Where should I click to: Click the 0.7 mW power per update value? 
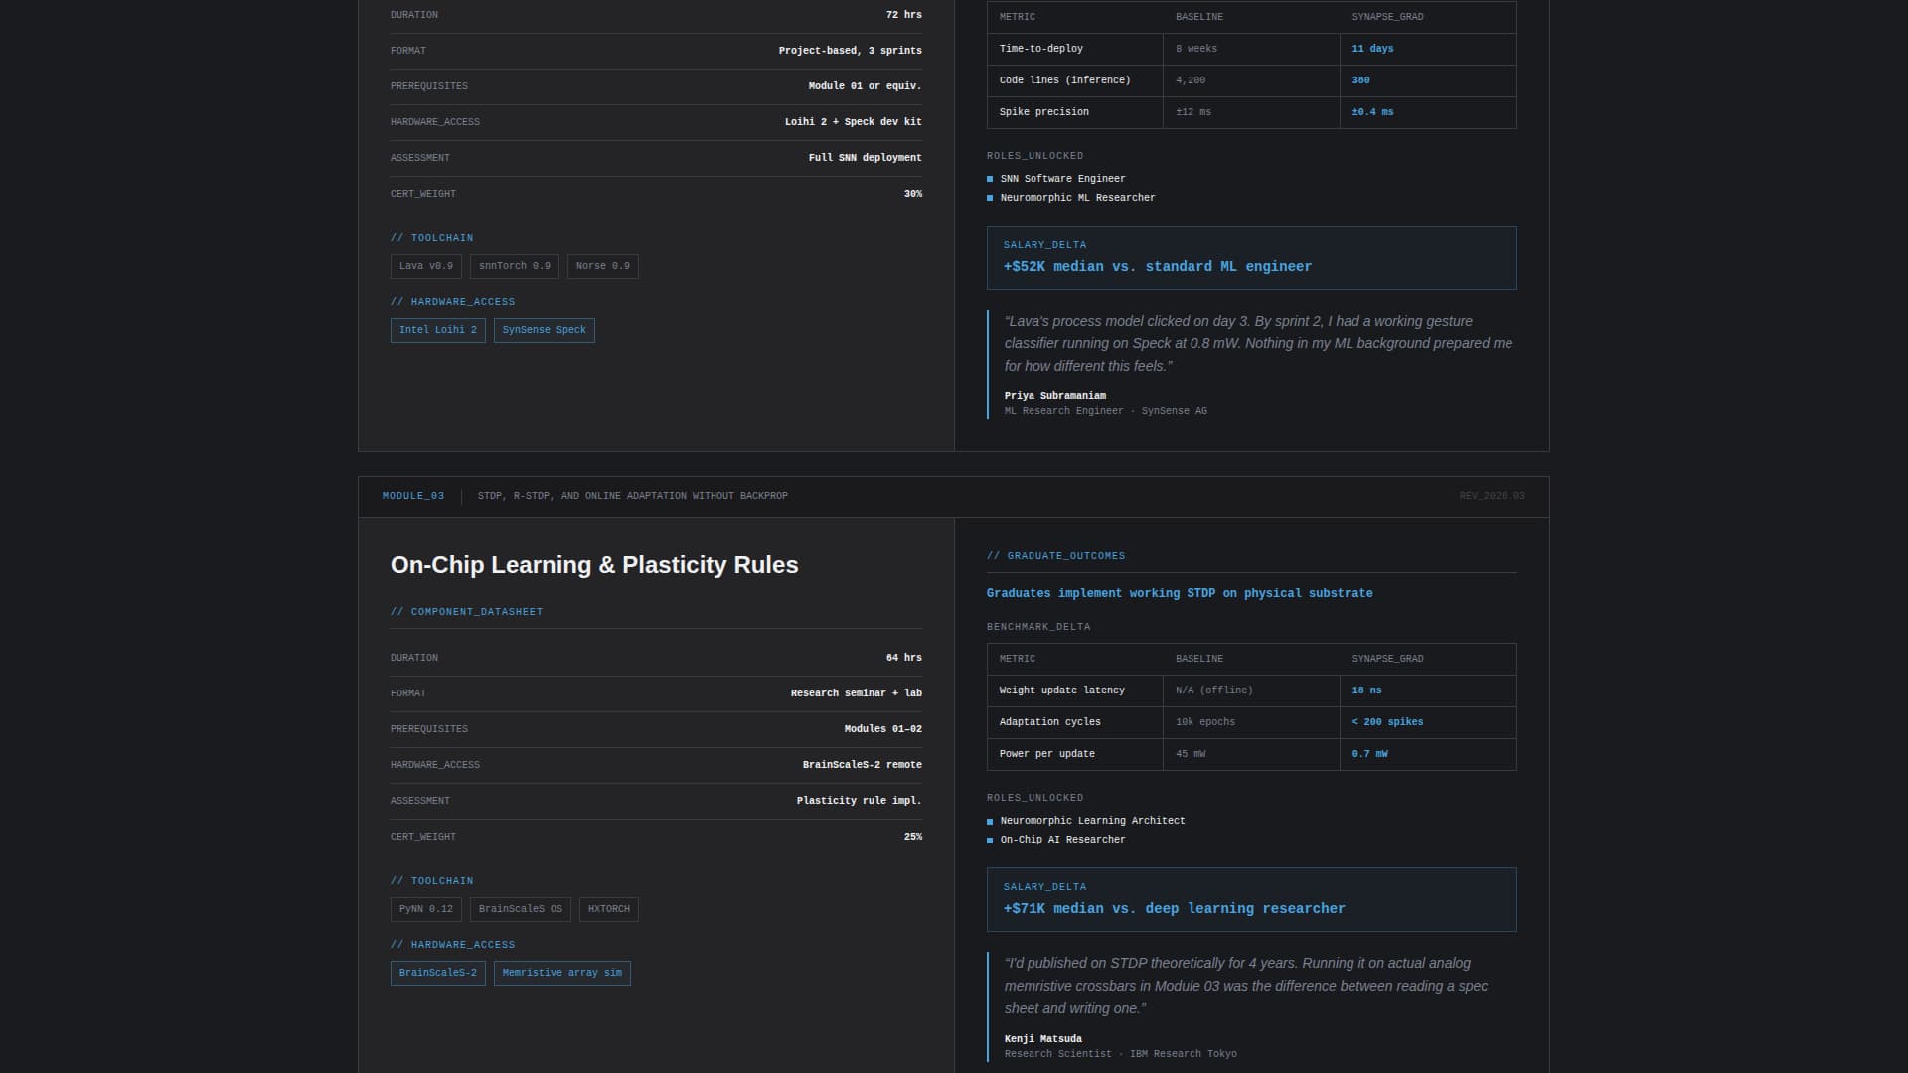pos(1369,754)
